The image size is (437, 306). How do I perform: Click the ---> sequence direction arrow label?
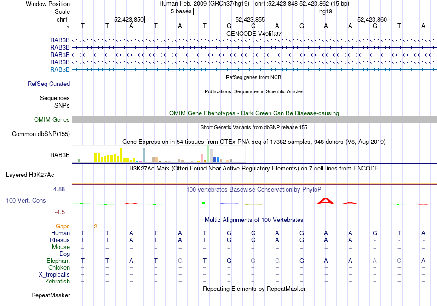[65, 27]
